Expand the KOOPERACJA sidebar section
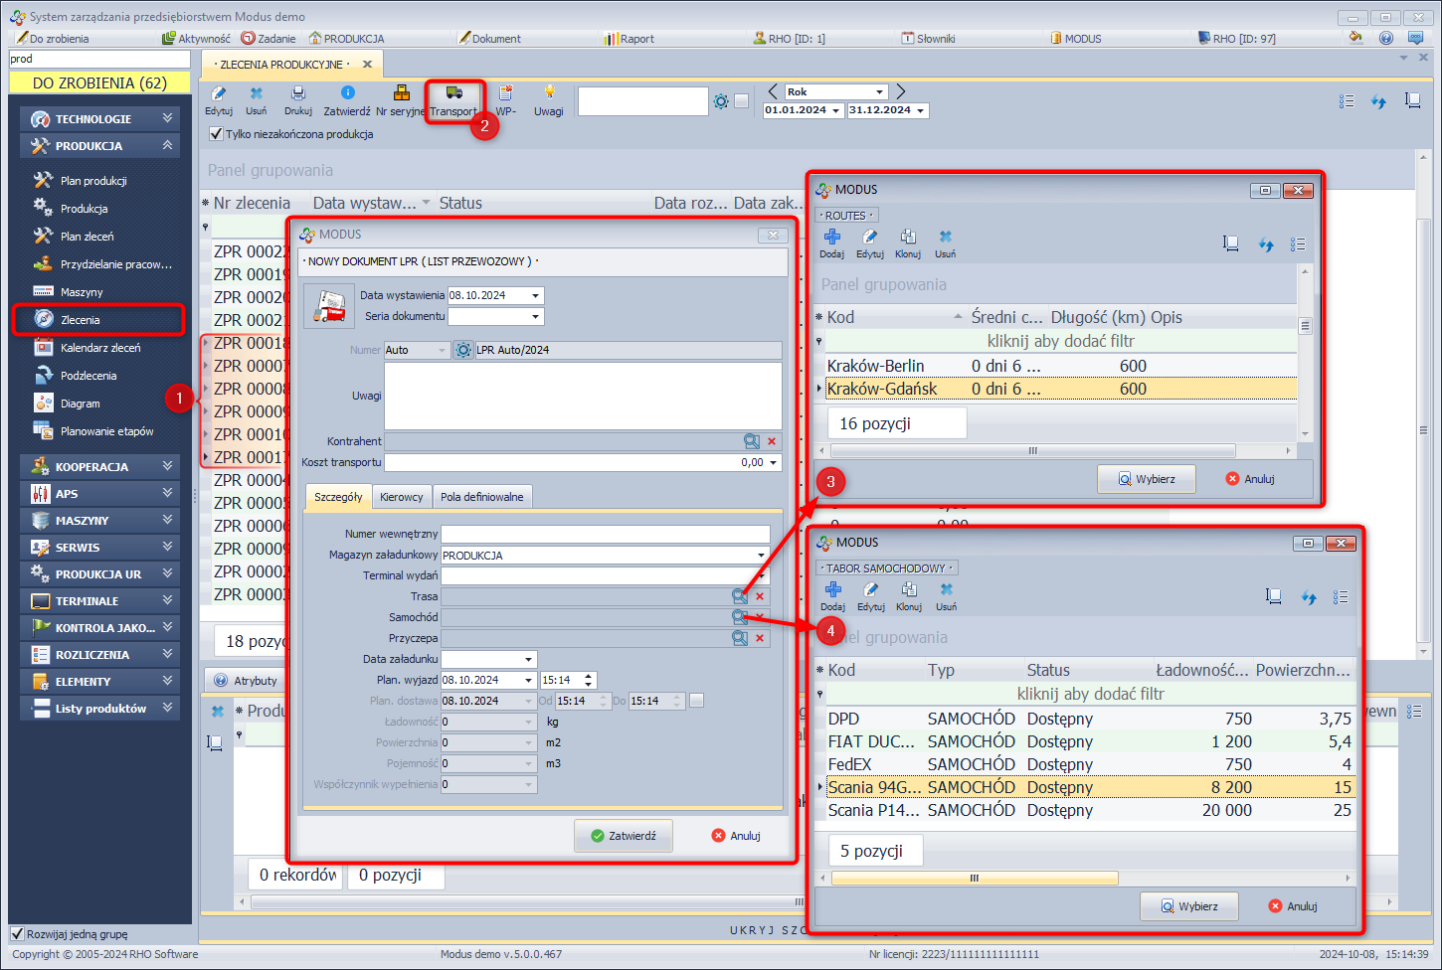 tap(99, 467)
